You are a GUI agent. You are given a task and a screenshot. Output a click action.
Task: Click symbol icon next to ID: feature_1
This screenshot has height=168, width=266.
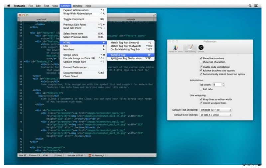pos(90,155)
